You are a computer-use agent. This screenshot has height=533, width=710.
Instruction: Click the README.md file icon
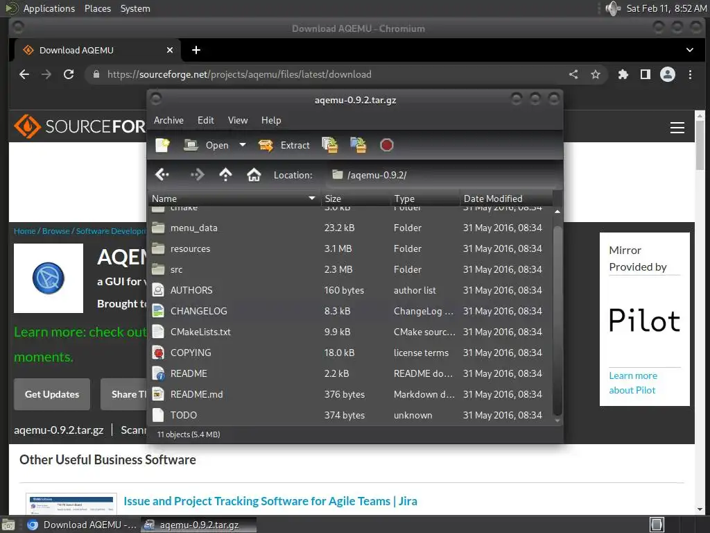pyautogui.click(x=158, y=394)
